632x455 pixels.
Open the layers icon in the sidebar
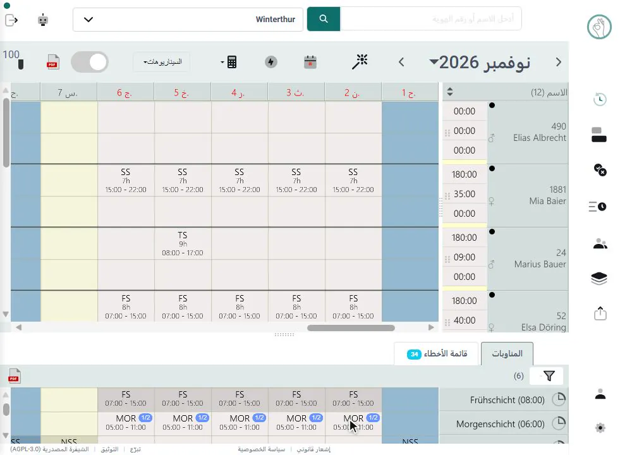[599, 279]
